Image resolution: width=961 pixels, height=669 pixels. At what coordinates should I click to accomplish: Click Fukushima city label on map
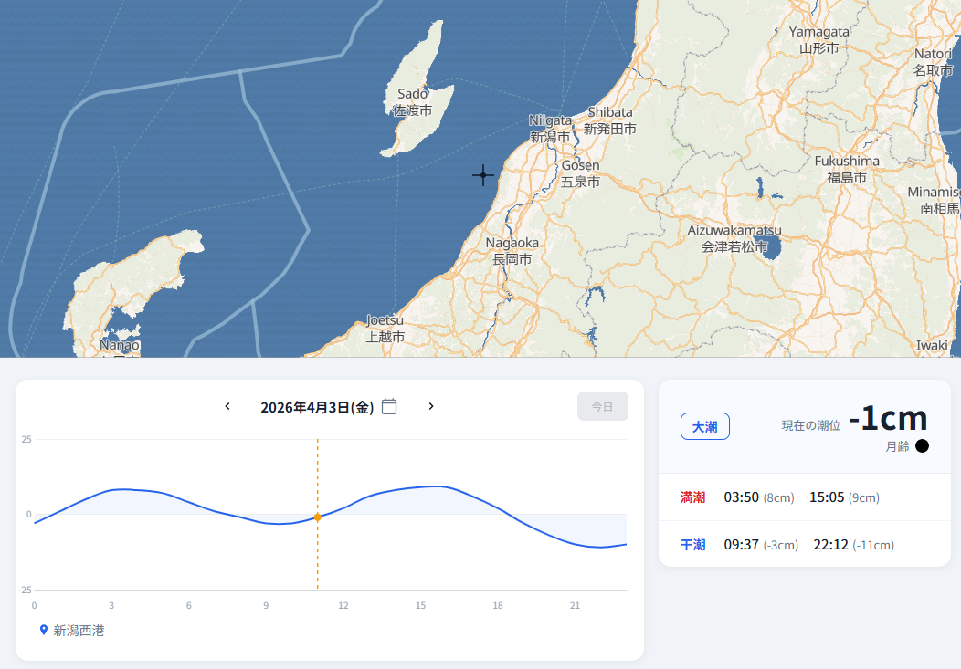(847, 169)
